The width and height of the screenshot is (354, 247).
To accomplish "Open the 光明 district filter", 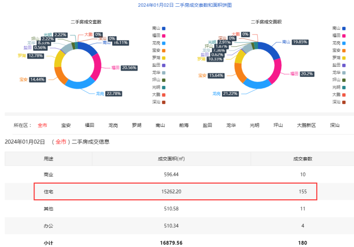I will (254, 125).
